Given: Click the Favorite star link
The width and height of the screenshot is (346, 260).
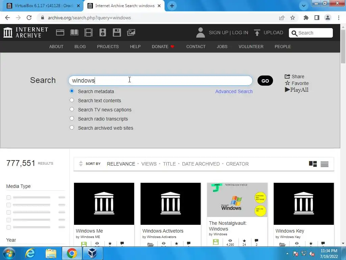Looking at the screenshot, I should [297, 83].
